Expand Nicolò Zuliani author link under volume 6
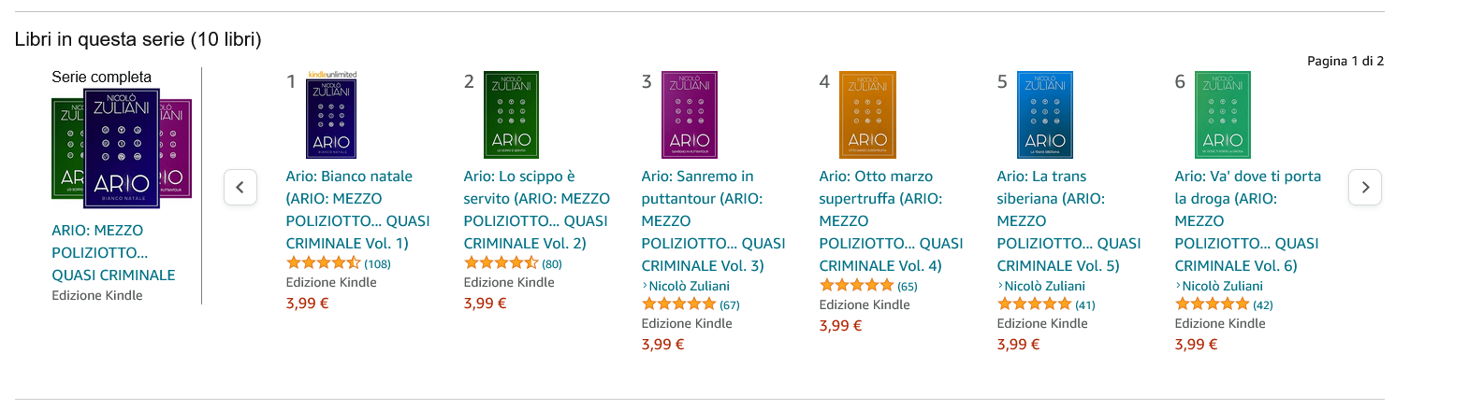Image resolution: width=1468 pixels, height=410 pixels. coord(1219,287)
